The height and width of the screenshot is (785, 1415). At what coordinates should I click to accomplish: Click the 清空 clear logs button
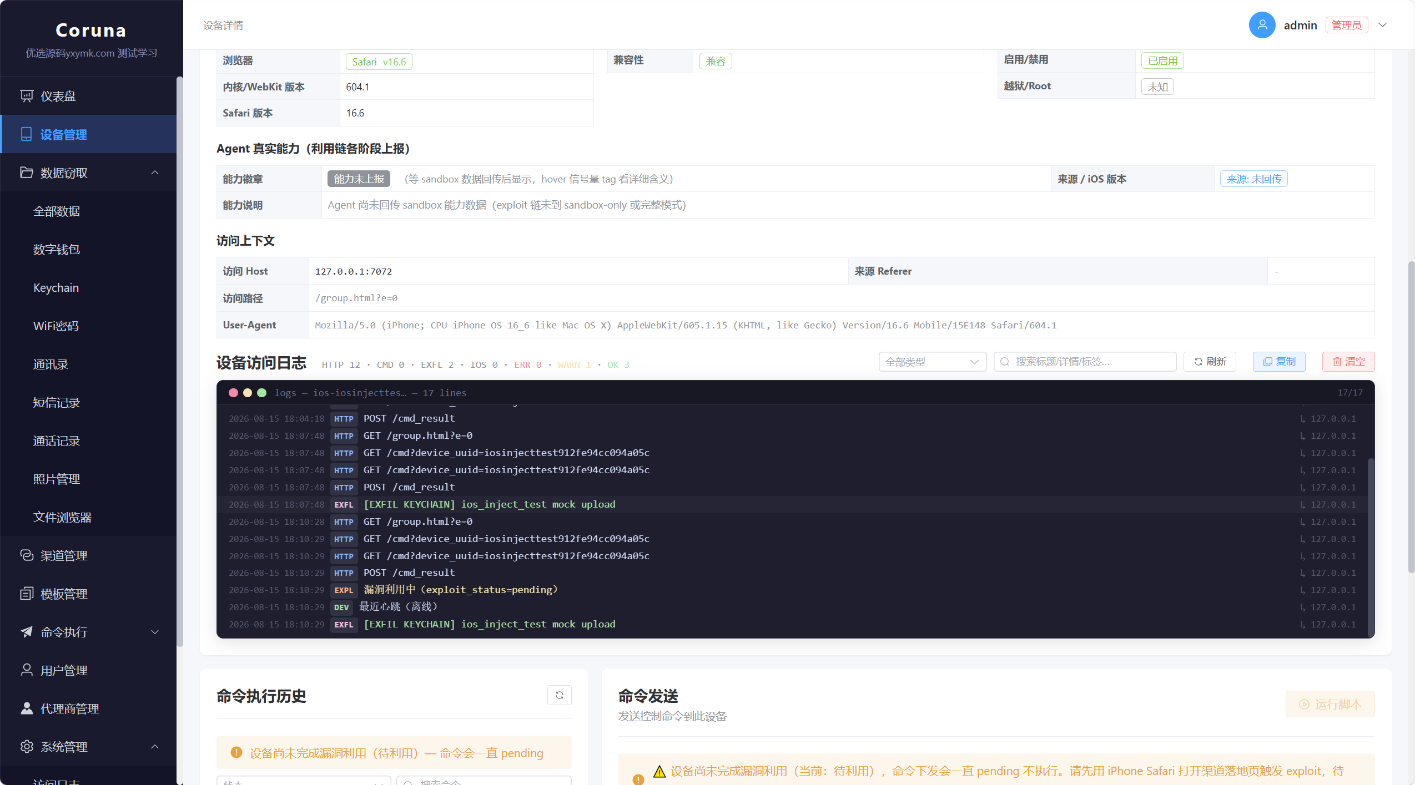point(1348,362)
